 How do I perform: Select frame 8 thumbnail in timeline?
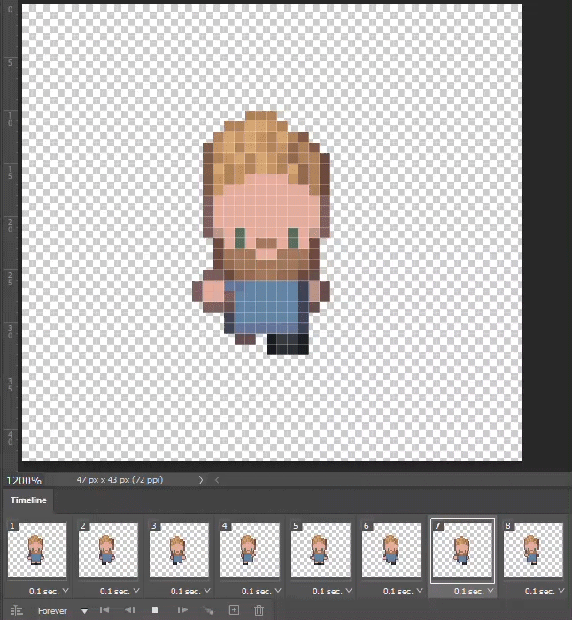coord(533,550)
